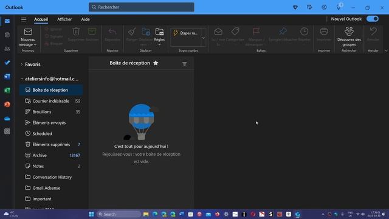Click the Répéter clock icon
This screenshot has width=389, height=219.
(304, 32)
